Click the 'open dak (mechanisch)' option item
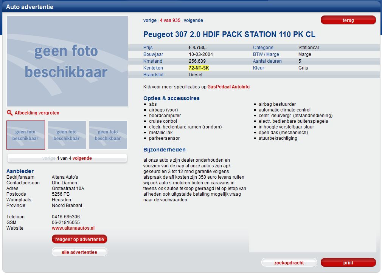 tap(283, 132)
